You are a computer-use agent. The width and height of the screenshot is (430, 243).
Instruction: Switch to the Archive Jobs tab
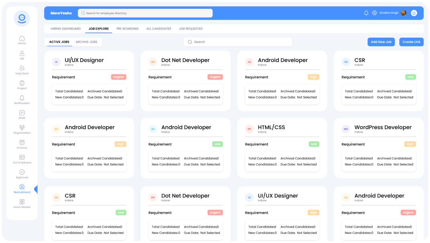click(x=86, y=42)
